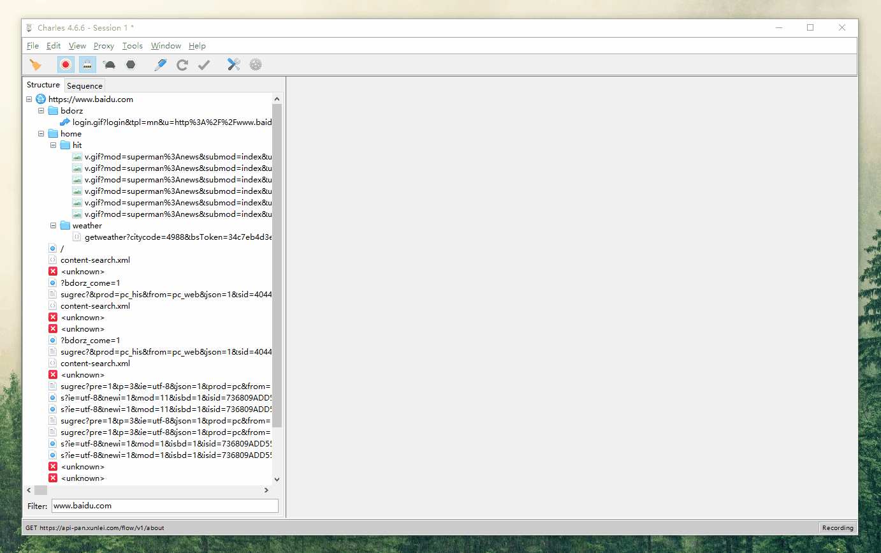Switch to the Sequence tab
The height and width of the screenshot is (553, 881).
click(x=85, y=85)
